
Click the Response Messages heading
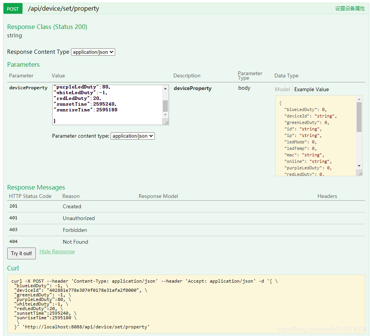coord(36,187)
